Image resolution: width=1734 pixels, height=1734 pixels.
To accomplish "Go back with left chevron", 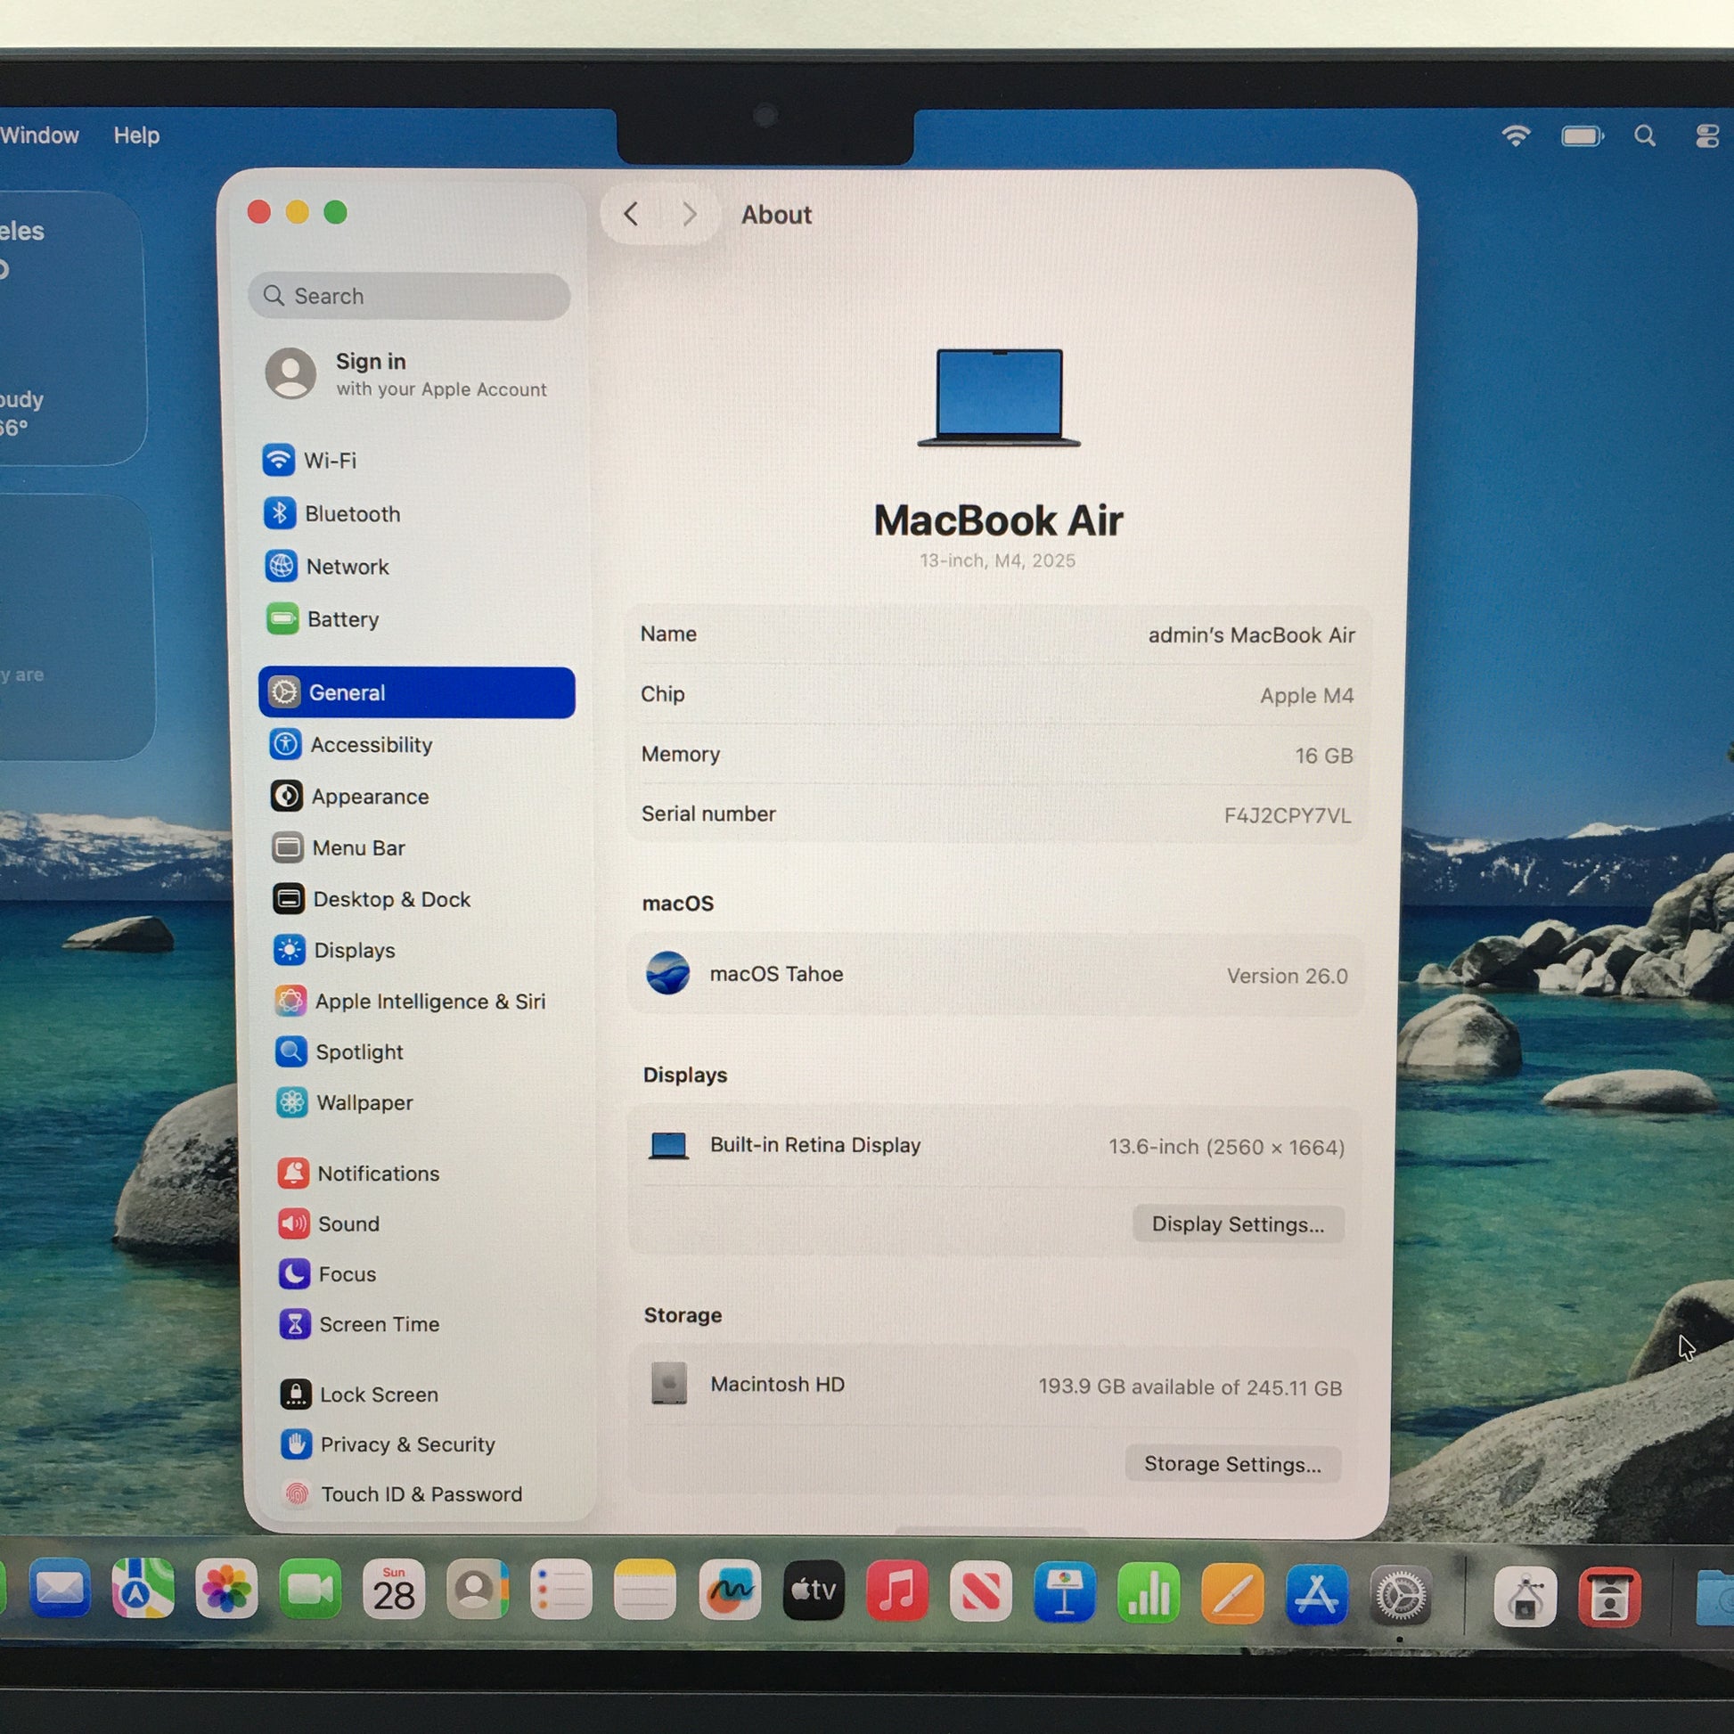I will [x=631, y=215].
